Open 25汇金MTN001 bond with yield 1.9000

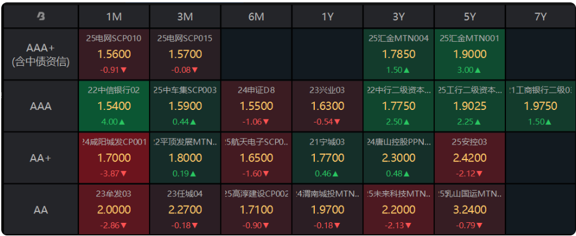point(470,54)
